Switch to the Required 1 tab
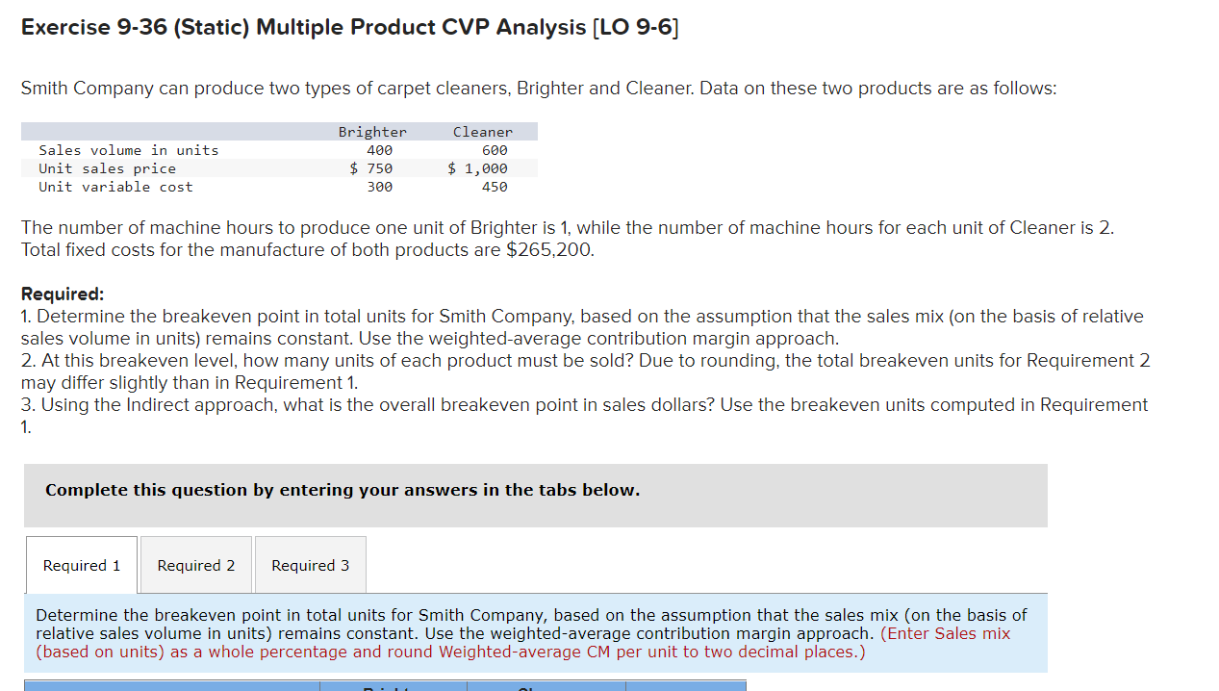This screenshot has width=1219, height=691. (x=81, y=565)
